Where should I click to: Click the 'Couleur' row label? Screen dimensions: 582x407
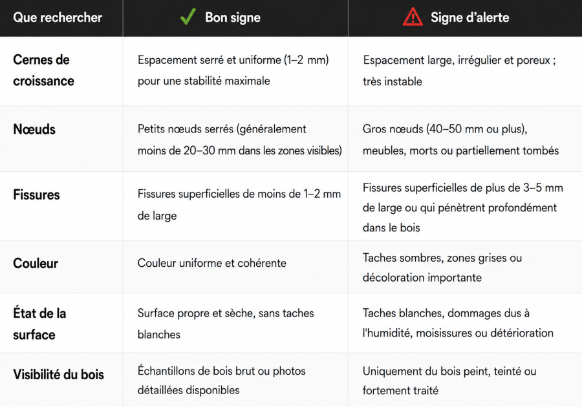click(x=36, y=263)
